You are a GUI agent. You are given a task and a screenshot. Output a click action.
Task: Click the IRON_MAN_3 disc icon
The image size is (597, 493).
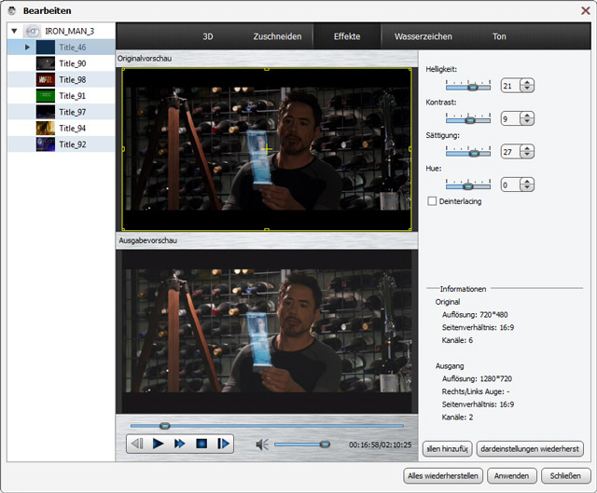click(x=32, y=31)
